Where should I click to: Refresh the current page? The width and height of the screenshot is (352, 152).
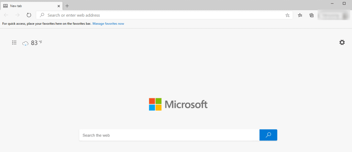coord(29,15)
